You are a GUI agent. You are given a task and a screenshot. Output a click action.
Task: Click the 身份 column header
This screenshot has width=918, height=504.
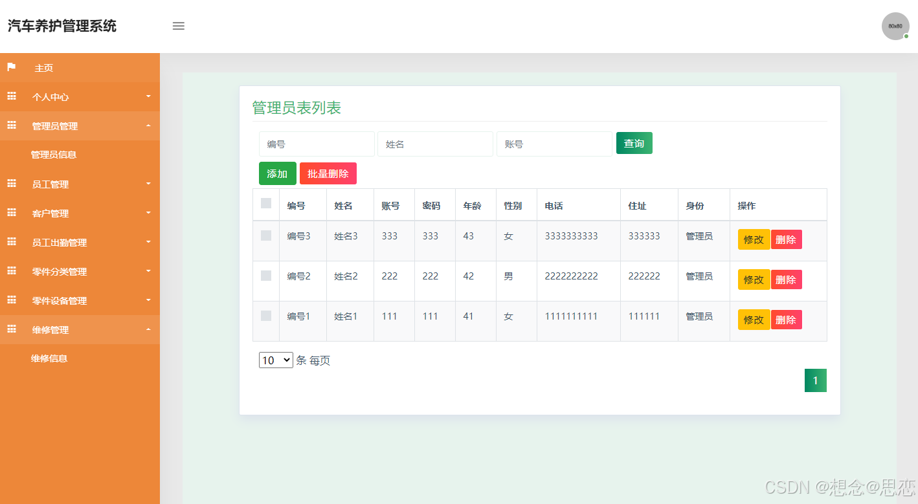pyautogui.click(x=695, y=206)
